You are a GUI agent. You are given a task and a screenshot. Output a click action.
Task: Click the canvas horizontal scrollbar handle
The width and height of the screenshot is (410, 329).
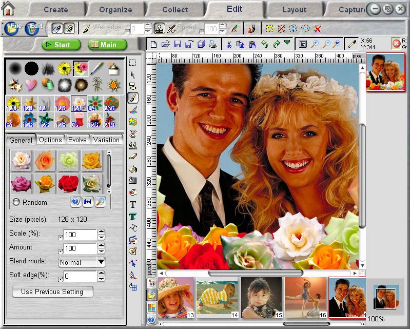(x=256, y=273)
